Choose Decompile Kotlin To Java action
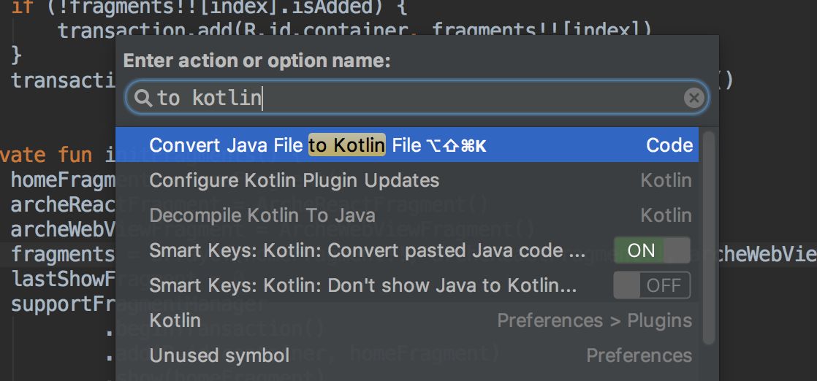The image size is (817, 381). [407, 215]
